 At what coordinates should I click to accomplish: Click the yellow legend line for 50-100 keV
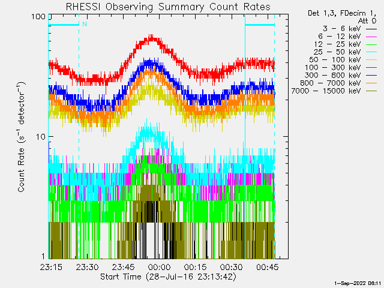pyautogui.click(x=371, y=60)
